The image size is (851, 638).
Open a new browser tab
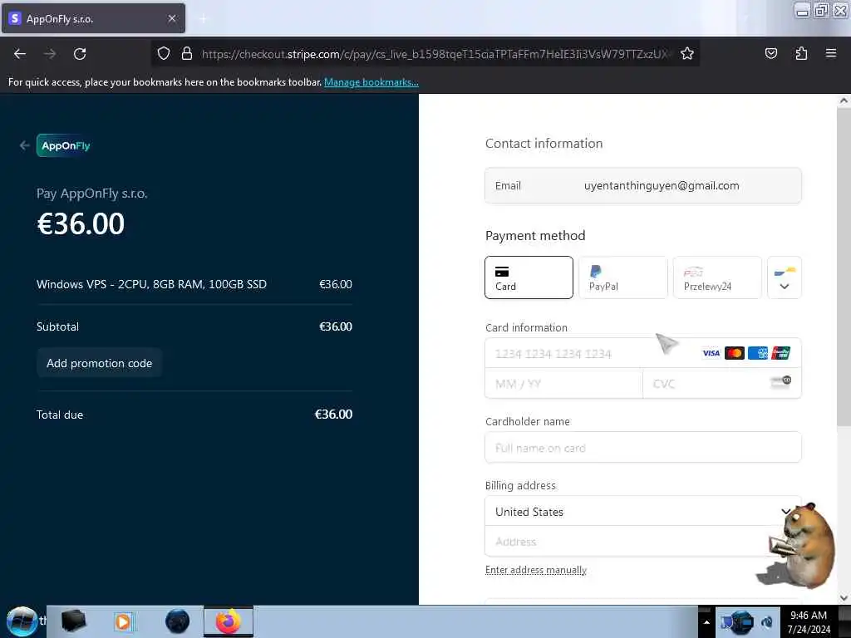(x=203, y=19)
